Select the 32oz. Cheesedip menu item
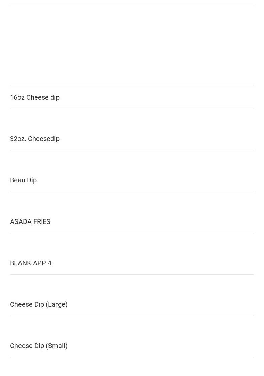This screenshot has width=264, height=376. tap(35, 139)
